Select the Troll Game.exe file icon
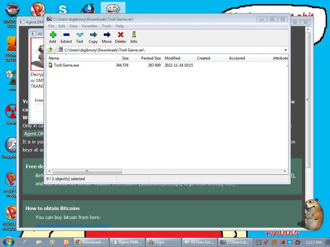This screenshot has width=330, height=247. click(50, 65)
